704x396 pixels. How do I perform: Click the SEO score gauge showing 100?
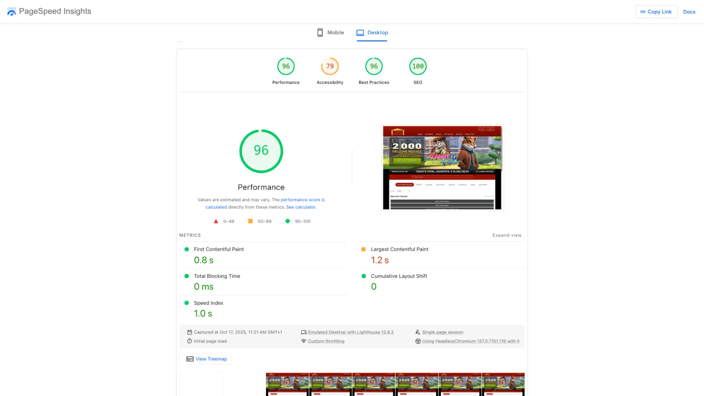[418, 66]
